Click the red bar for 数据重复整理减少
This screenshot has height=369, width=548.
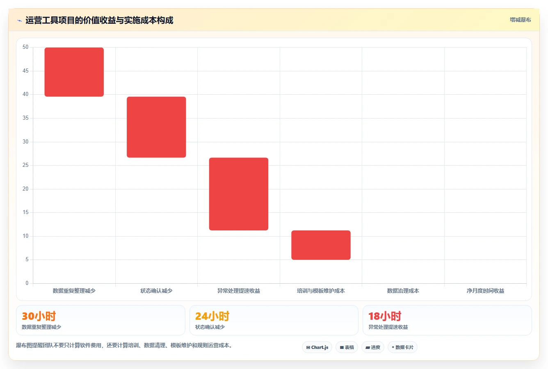(x=74, y=72)
